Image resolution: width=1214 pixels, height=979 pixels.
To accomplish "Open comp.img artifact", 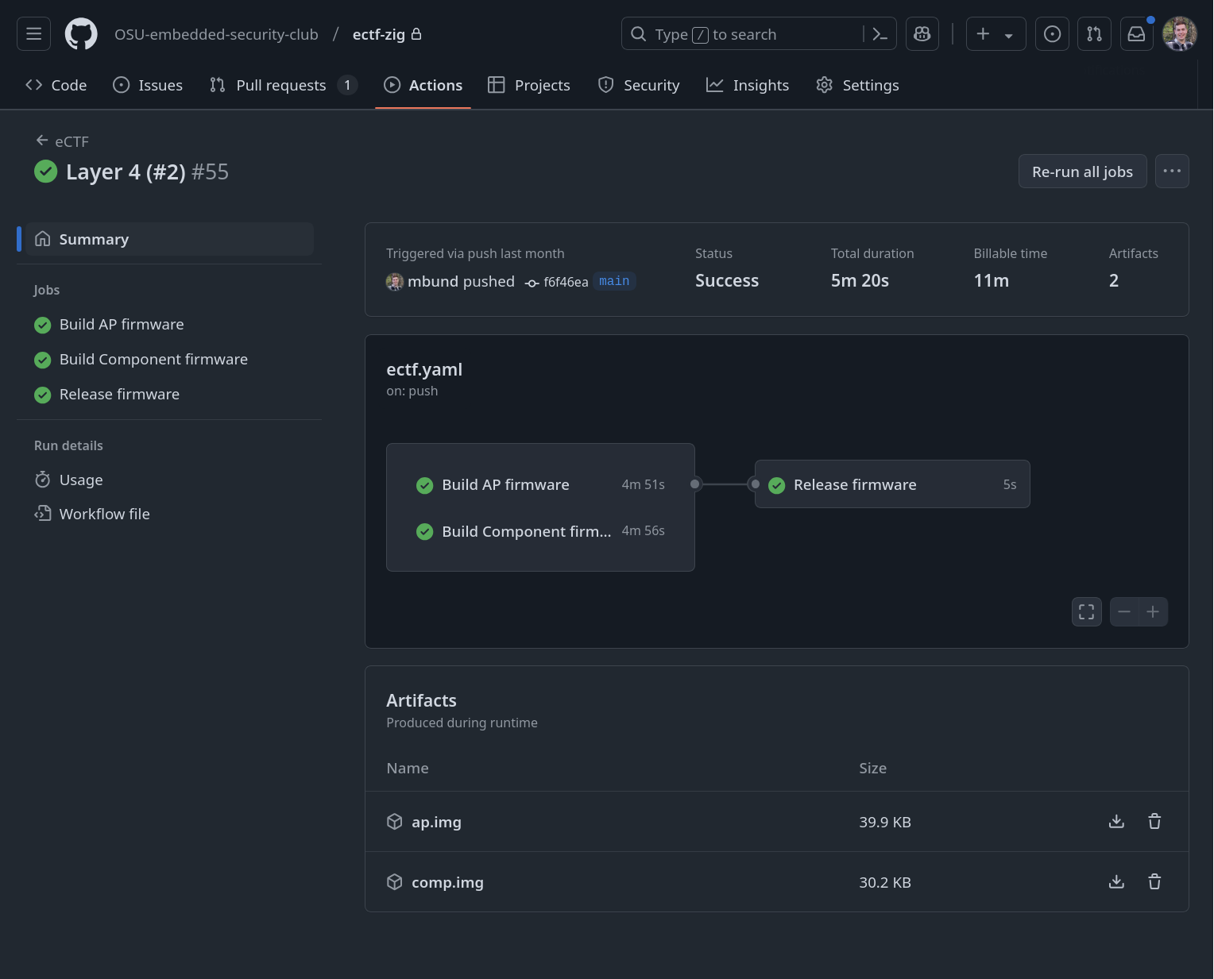I will [x=447, y=882].
